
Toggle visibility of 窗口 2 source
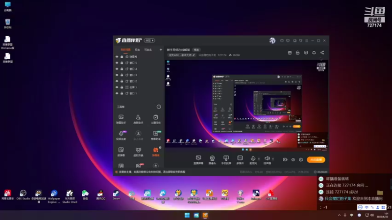(x=117, y=81)
